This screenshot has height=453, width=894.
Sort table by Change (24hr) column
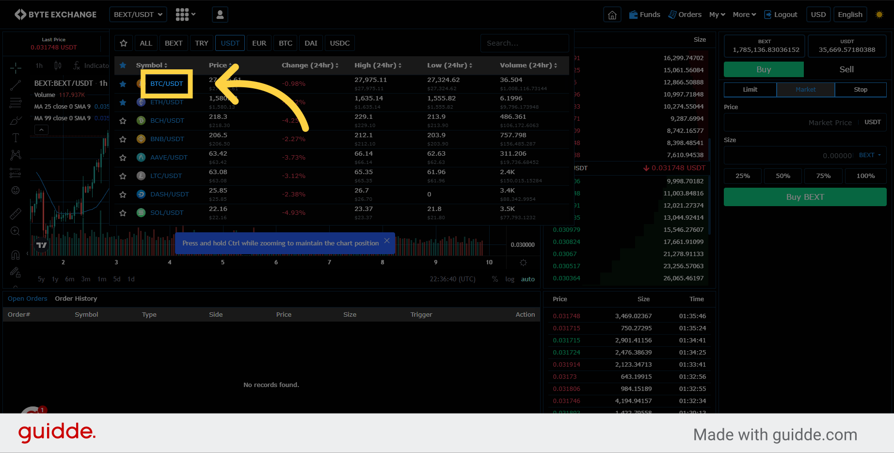point(310,65)
